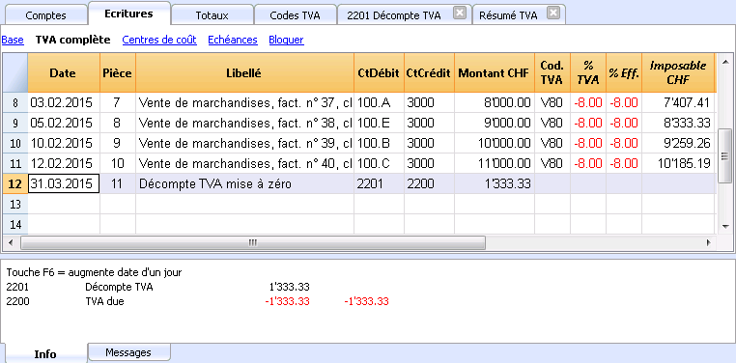Click the horizontal scrollbar thumb
The image size is (736, 363).
[253, 242]
